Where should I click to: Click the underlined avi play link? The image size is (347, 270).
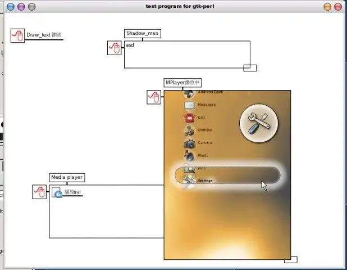click(73, 192)
